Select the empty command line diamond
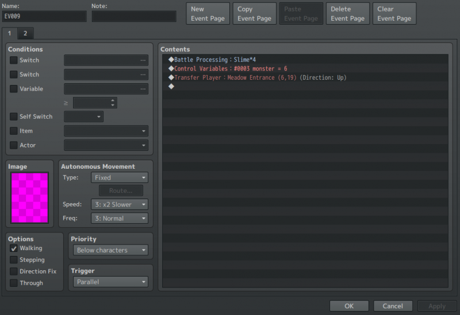460x315 pixels. click(171, 87)
